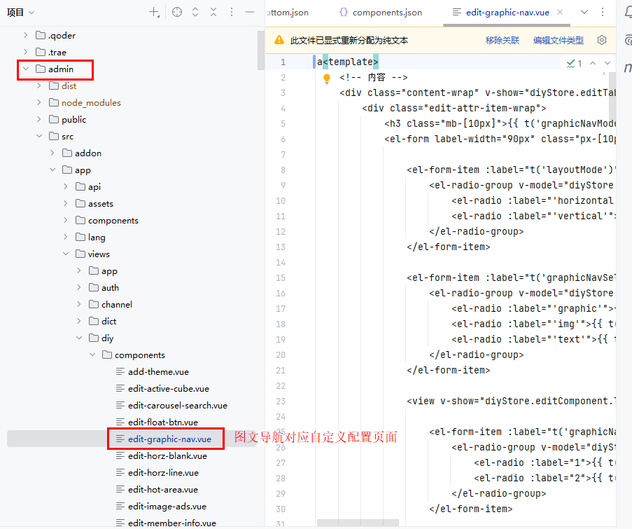
Task: Expand the auth folder
Action: [x=79, y=287]
